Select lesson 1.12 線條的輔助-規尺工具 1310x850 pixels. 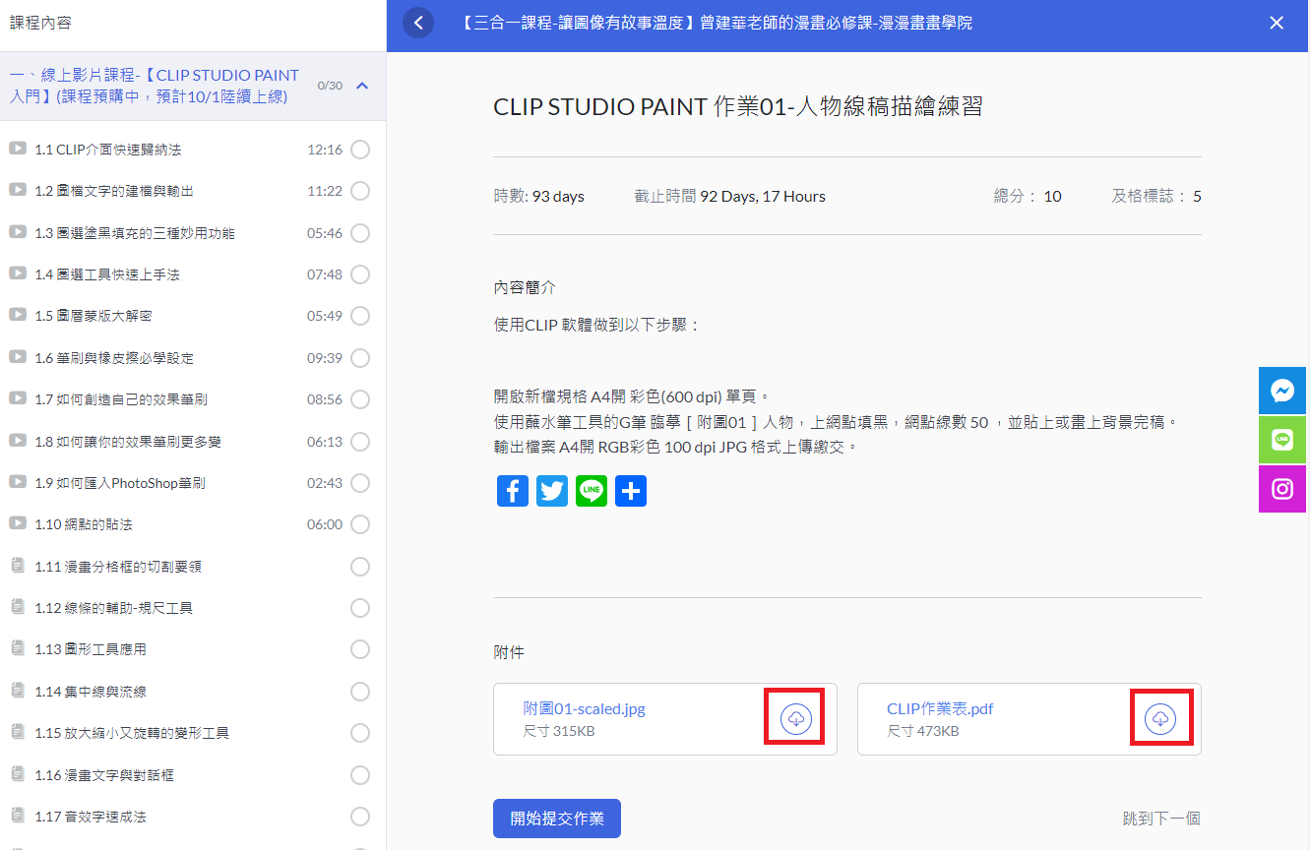pos(114,608)
